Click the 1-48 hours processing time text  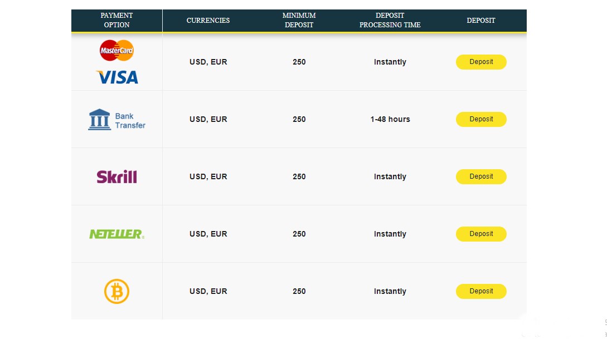390,119
